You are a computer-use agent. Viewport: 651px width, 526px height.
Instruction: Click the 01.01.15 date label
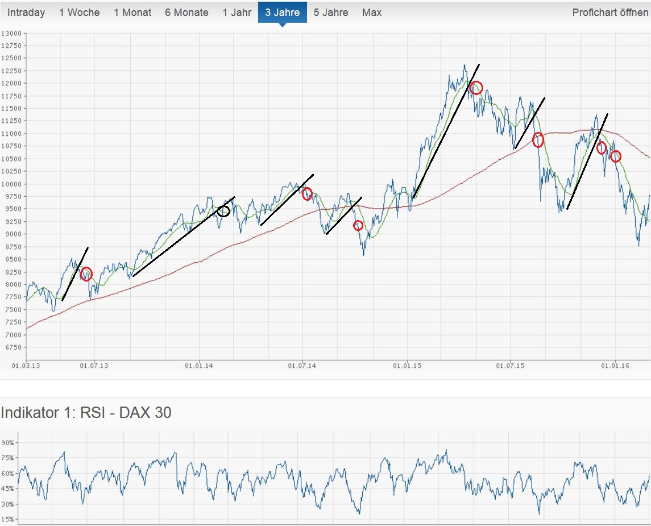pos(407,366)
